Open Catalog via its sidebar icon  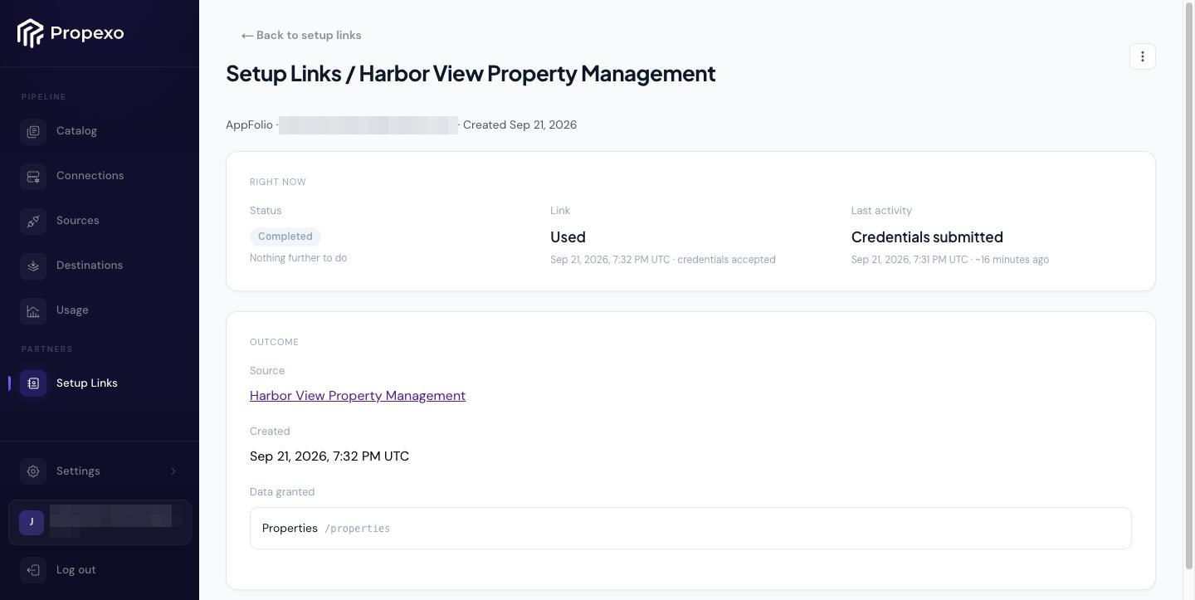coord(33,131)
